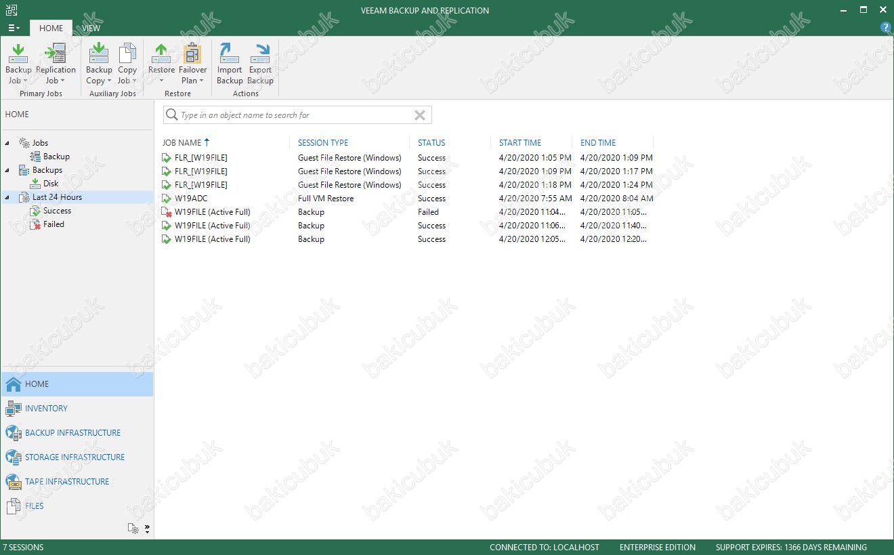Click the TAPE INFRASTRUCTURE globe-and-tape icon

14,482
